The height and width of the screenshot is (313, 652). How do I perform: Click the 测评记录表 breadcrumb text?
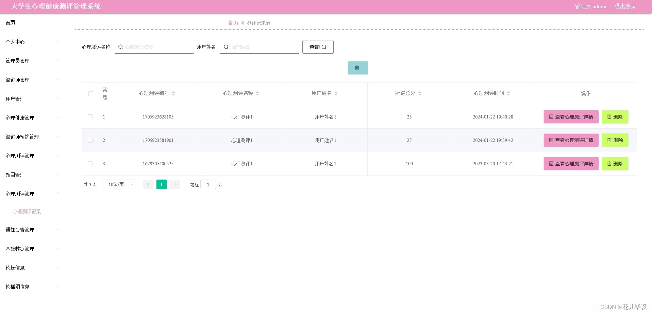pos(258,23)
